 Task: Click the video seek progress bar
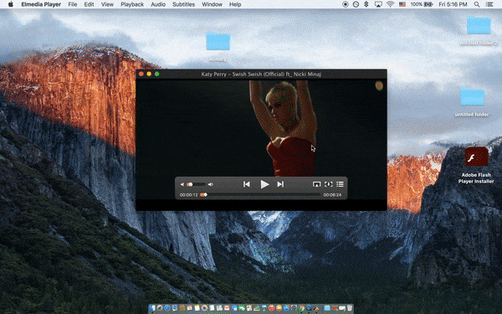point(260,194)
